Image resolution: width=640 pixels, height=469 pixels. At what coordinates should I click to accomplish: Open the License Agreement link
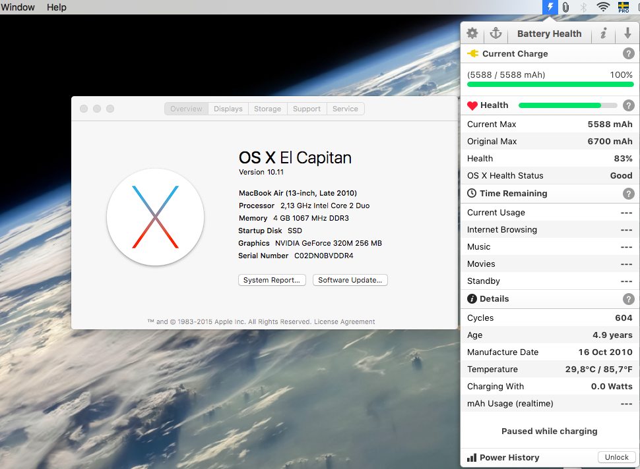(344, 321)
